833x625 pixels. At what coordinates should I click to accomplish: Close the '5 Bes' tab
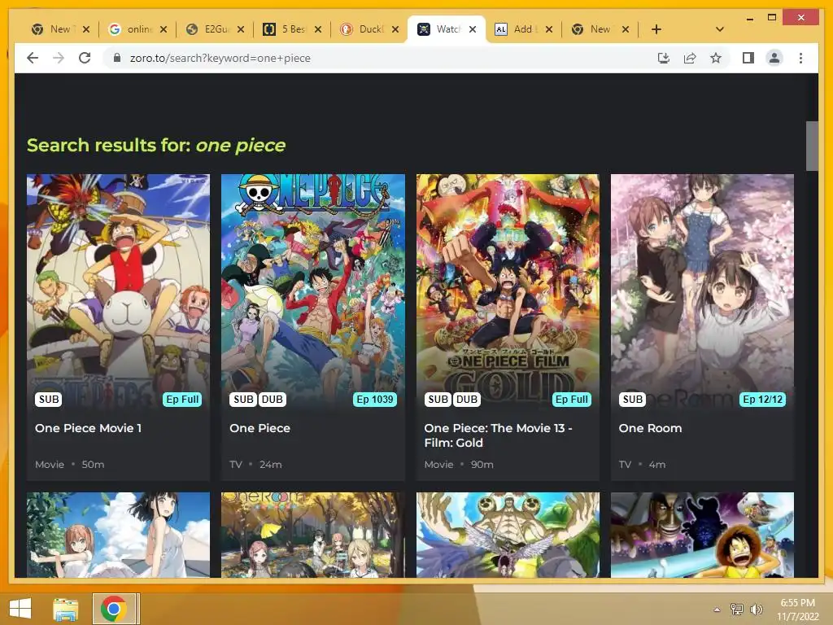318,29
